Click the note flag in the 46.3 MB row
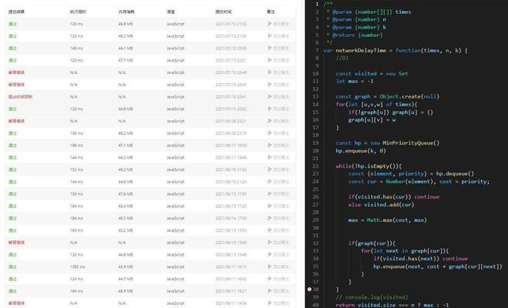The width and height of the screenshot is (508, 308). [269, 36]
